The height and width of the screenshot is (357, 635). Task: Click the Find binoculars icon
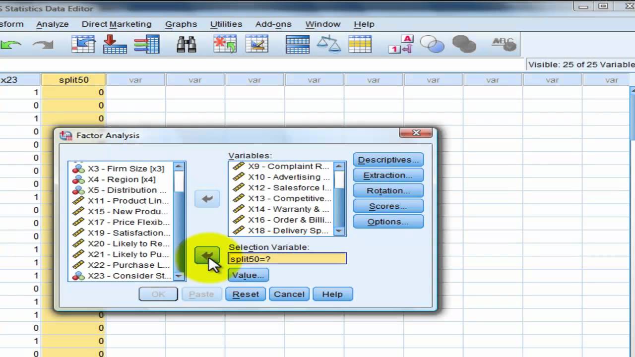(x=187, y=45)
